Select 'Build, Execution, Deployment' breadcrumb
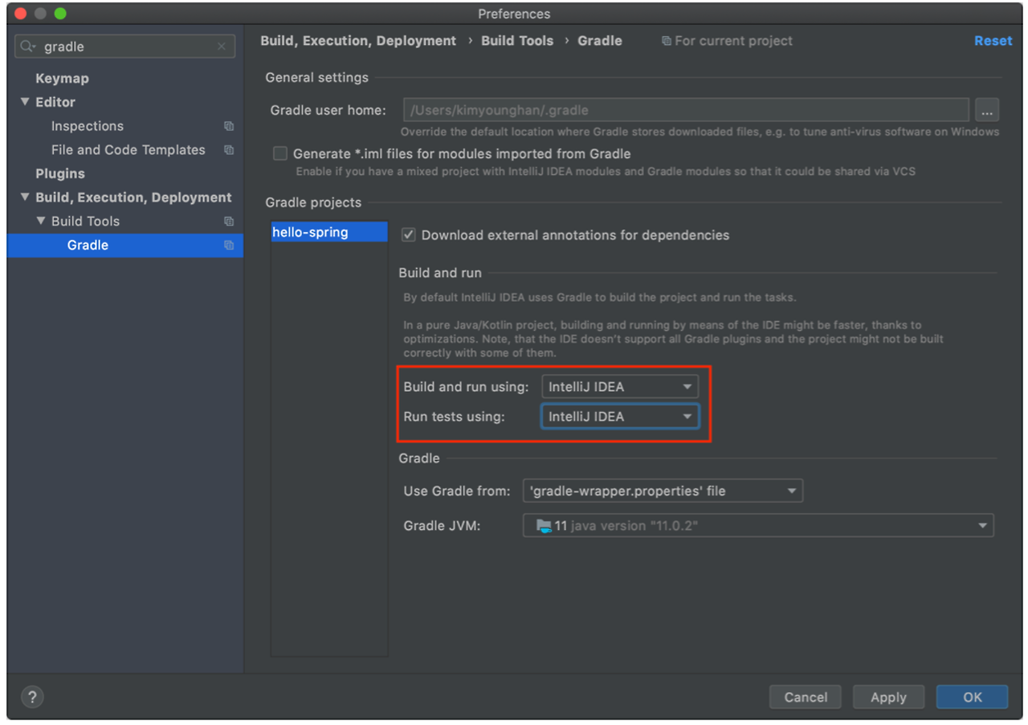The height and width of the screenshot is (725, 1028). [x=358, y=40]
